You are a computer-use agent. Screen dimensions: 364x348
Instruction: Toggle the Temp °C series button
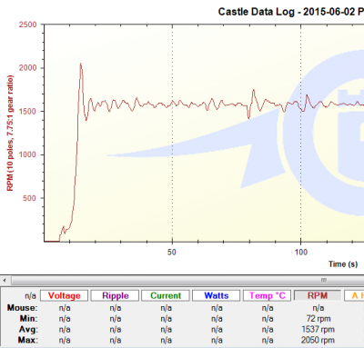pos(268,295)
